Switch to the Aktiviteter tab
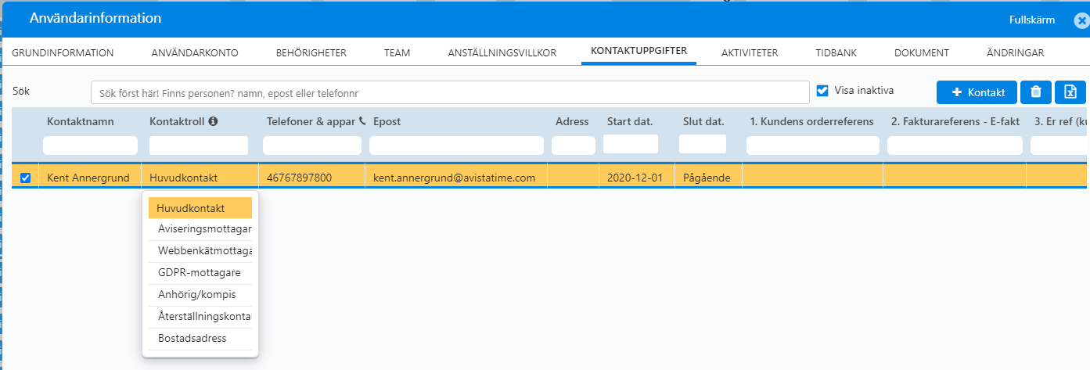The width and height of the screenshot is (1090, 370). tap(750, 52)
